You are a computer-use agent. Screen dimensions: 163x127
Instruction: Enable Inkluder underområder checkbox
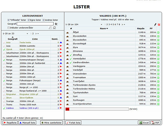(x=8, y=28)
